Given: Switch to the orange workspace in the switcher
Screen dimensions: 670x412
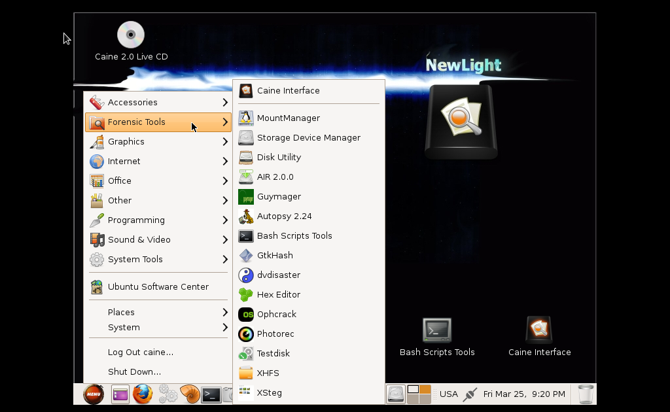Looking at the screenshot, I should (425, 389).
